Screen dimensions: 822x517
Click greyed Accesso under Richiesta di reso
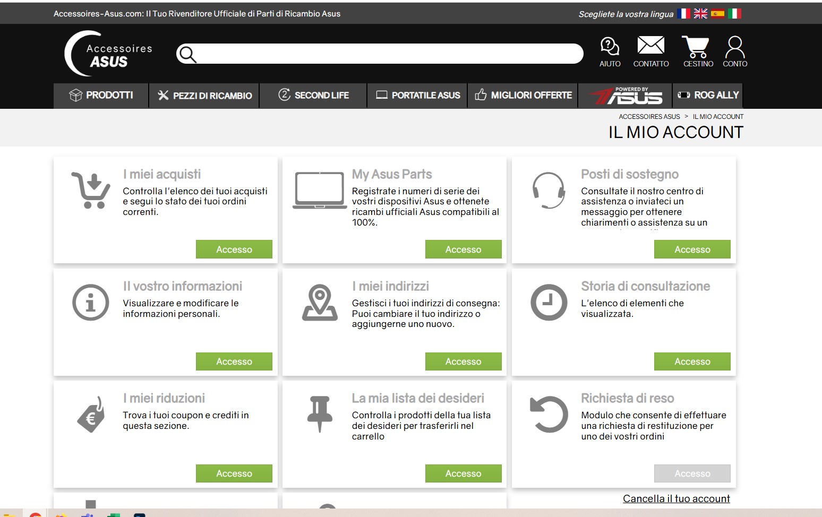tap(692, 473)
